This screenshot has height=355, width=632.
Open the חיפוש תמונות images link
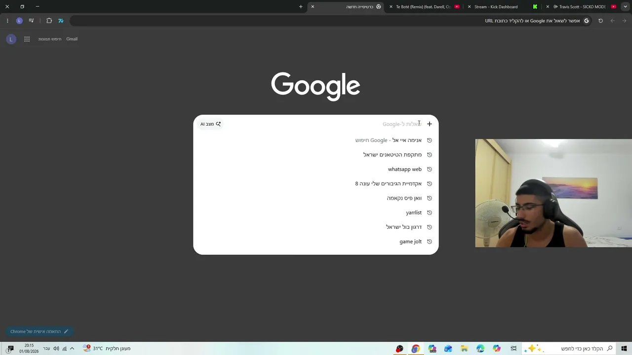pos(50,39)
